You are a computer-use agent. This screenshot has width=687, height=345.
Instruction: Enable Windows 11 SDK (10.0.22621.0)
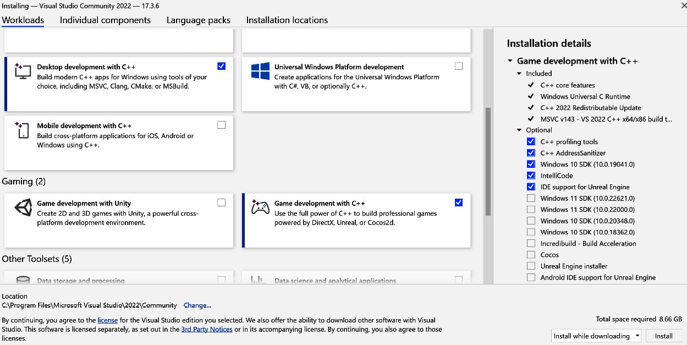[531, 198]
